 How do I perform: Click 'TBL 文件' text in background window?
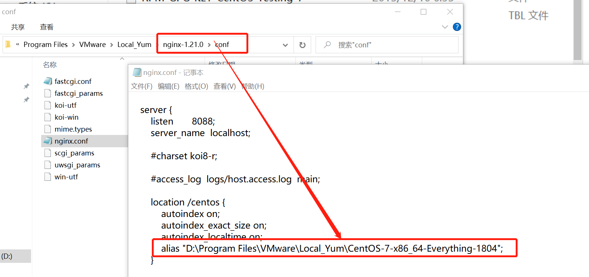point(528,15)
